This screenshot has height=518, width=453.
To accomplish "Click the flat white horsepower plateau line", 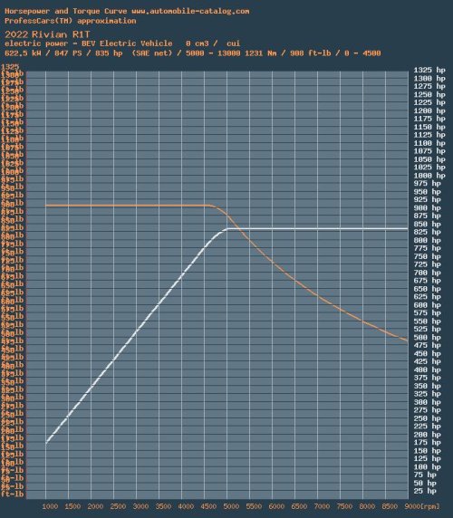I will (317, 228).
